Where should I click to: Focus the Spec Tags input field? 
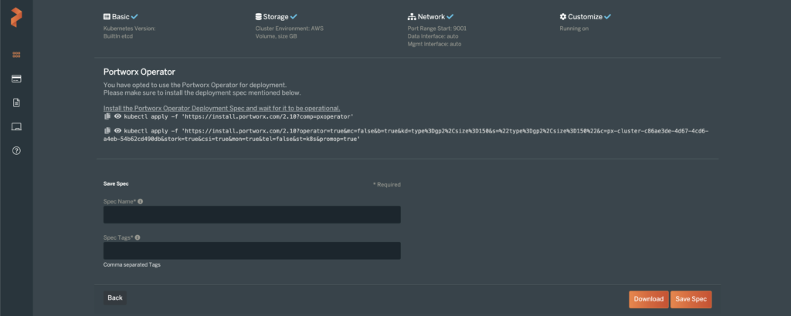pos(252,250)
